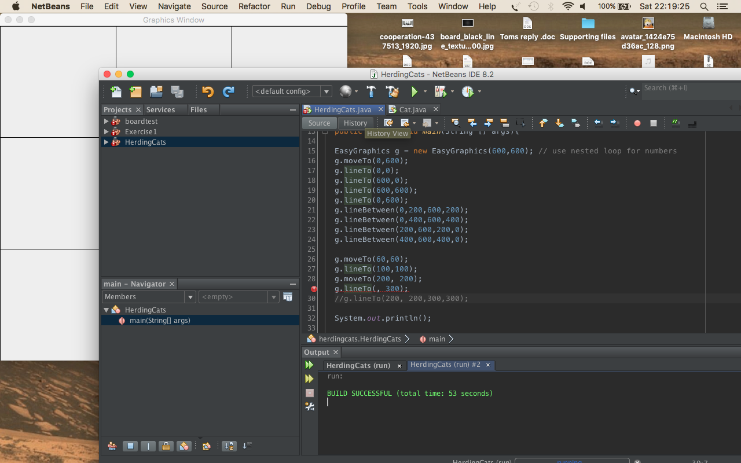Expand the boardtest project node
This screenshot has width=741, height=463.
coord(106,122)
